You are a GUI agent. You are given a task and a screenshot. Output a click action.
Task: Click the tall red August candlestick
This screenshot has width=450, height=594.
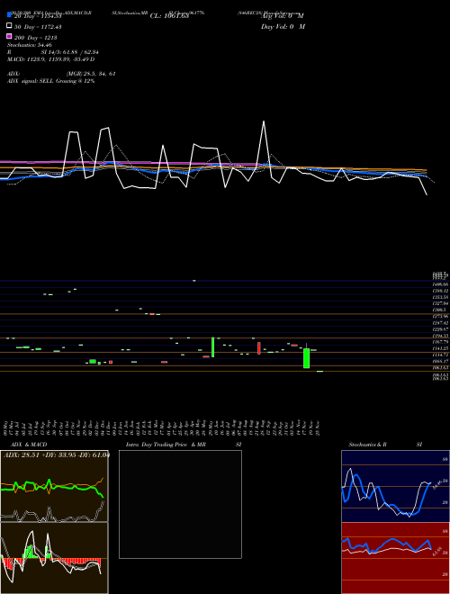click(259, 348)
